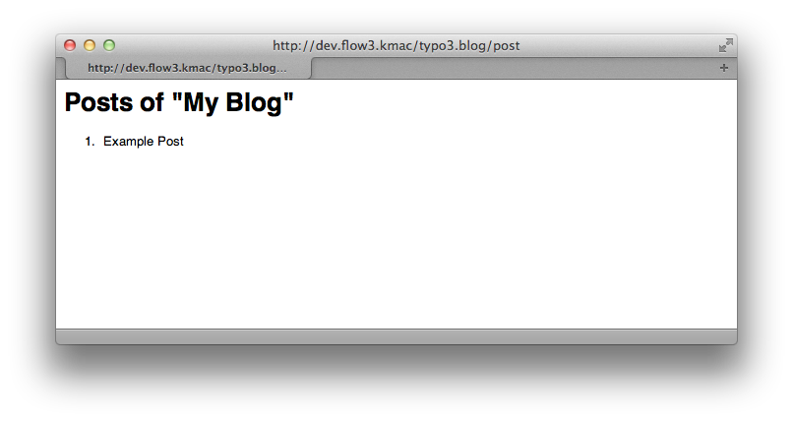Click the word "of" in the heading
The height and width of the screenshot is (422, 793).
[152, 102]
